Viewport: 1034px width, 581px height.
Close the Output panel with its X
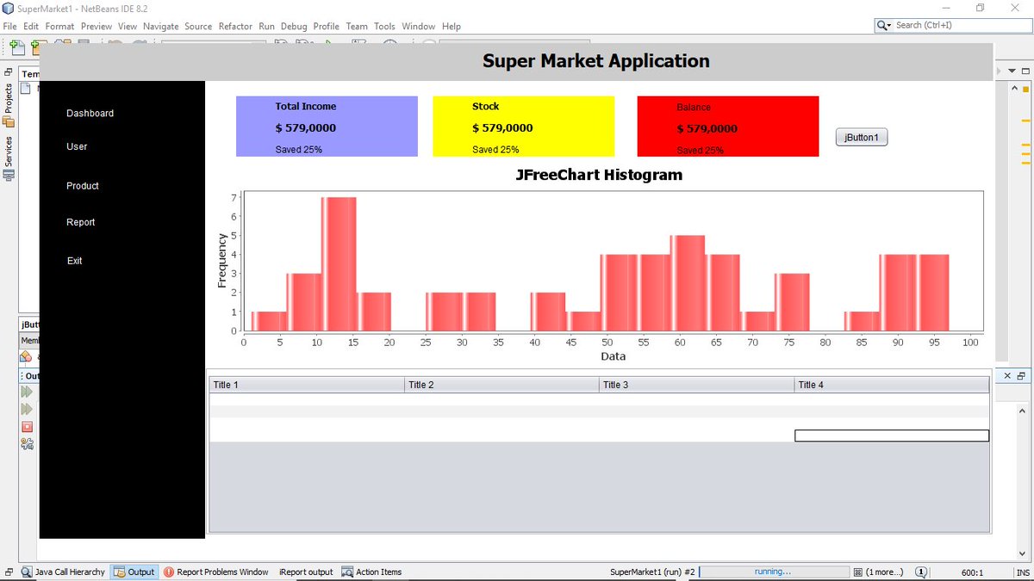pyautogui.click(x=1007, y=376)
